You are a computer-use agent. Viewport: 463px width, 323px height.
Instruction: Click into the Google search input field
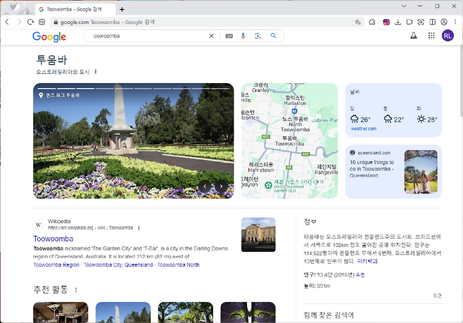[x=148, y=36]
